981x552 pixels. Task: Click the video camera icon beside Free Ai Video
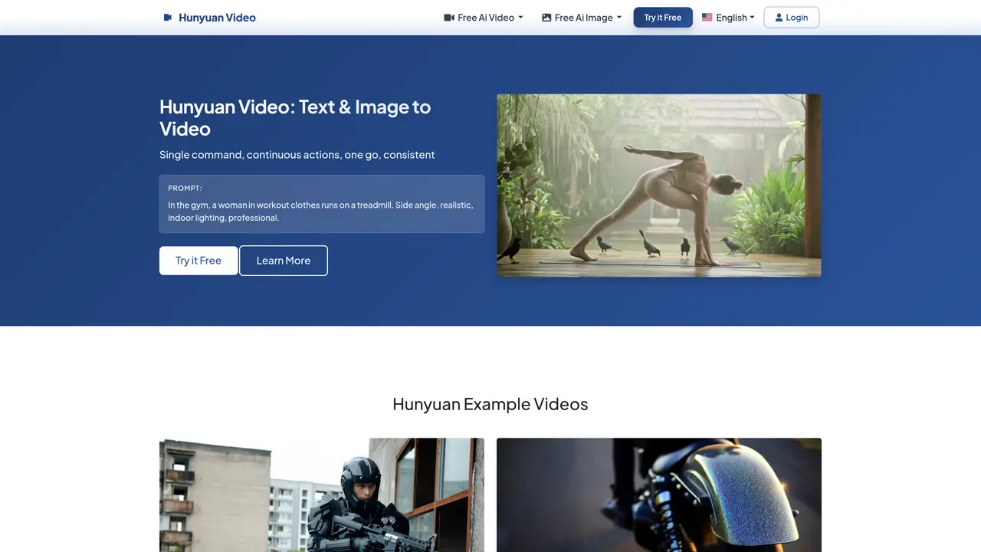(449, 18)
